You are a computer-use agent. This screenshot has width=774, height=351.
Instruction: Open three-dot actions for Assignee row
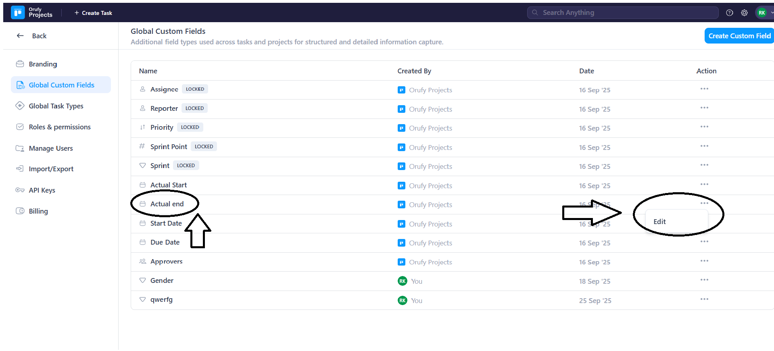tap(704, 89)
